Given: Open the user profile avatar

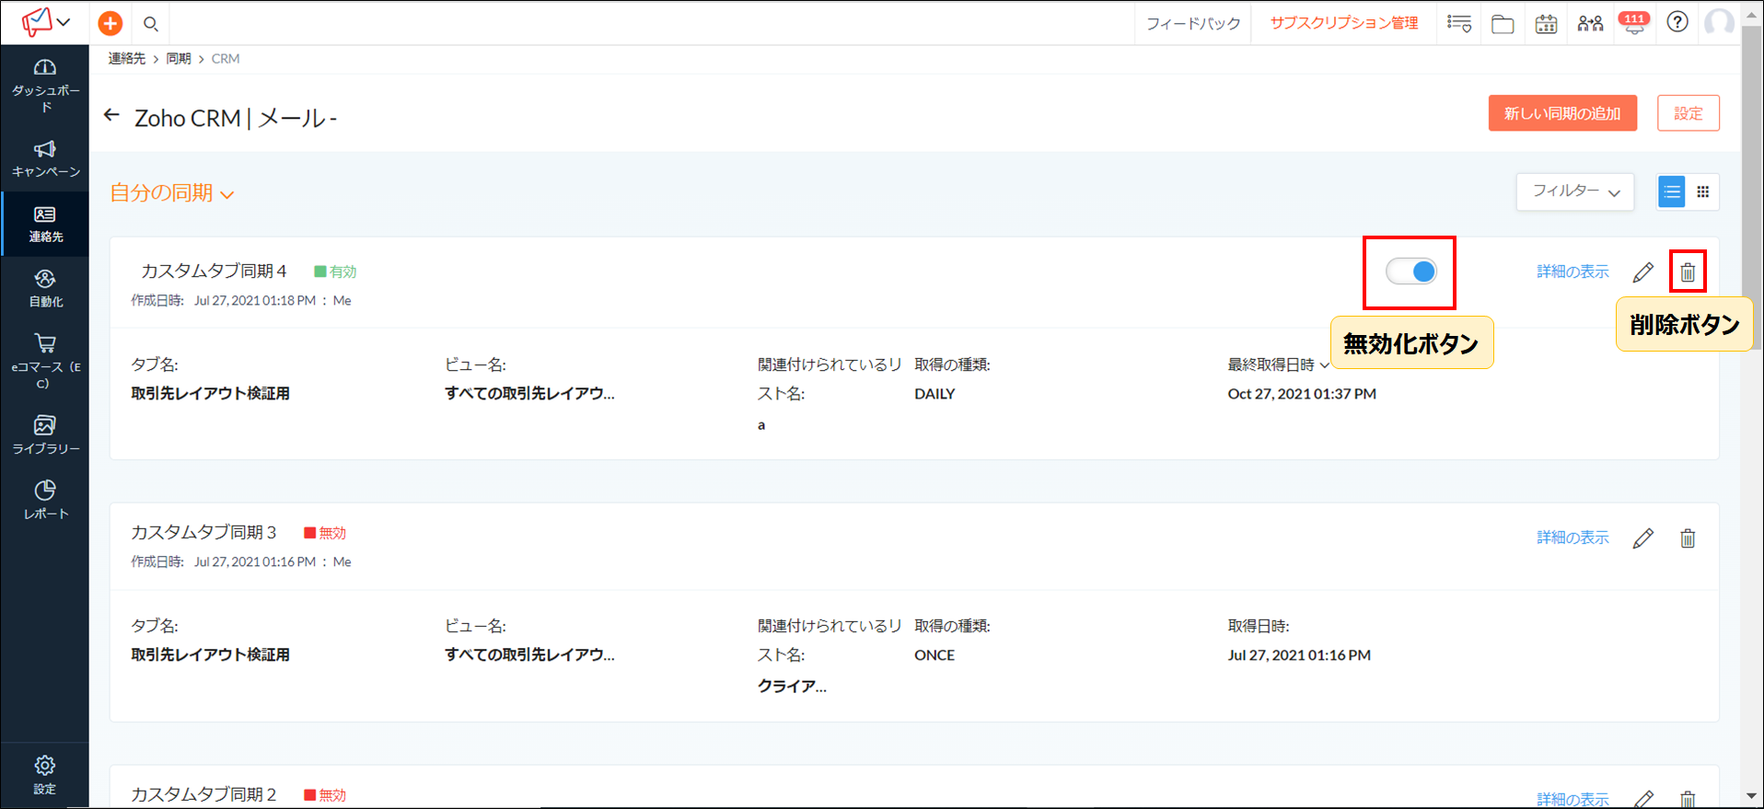Looking at the screenshot, I should [1719, 22].
